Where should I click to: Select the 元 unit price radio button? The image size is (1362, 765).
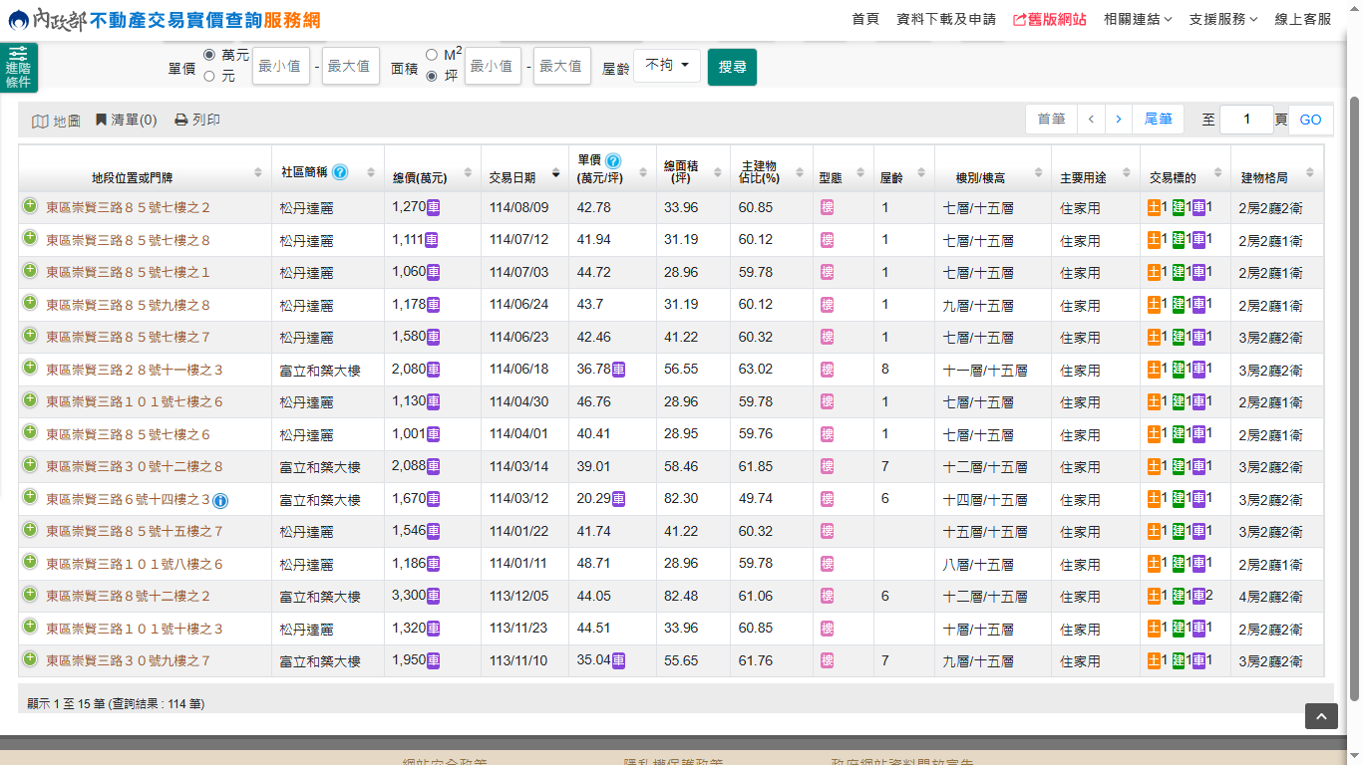[209, 76]
